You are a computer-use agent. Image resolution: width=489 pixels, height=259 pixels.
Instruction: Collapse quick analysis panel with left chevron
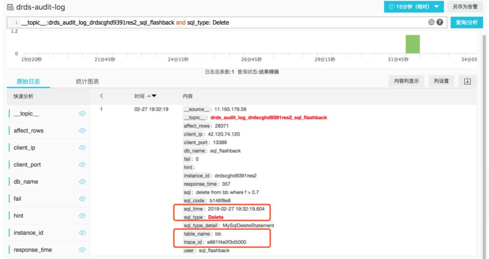[101, 96]
